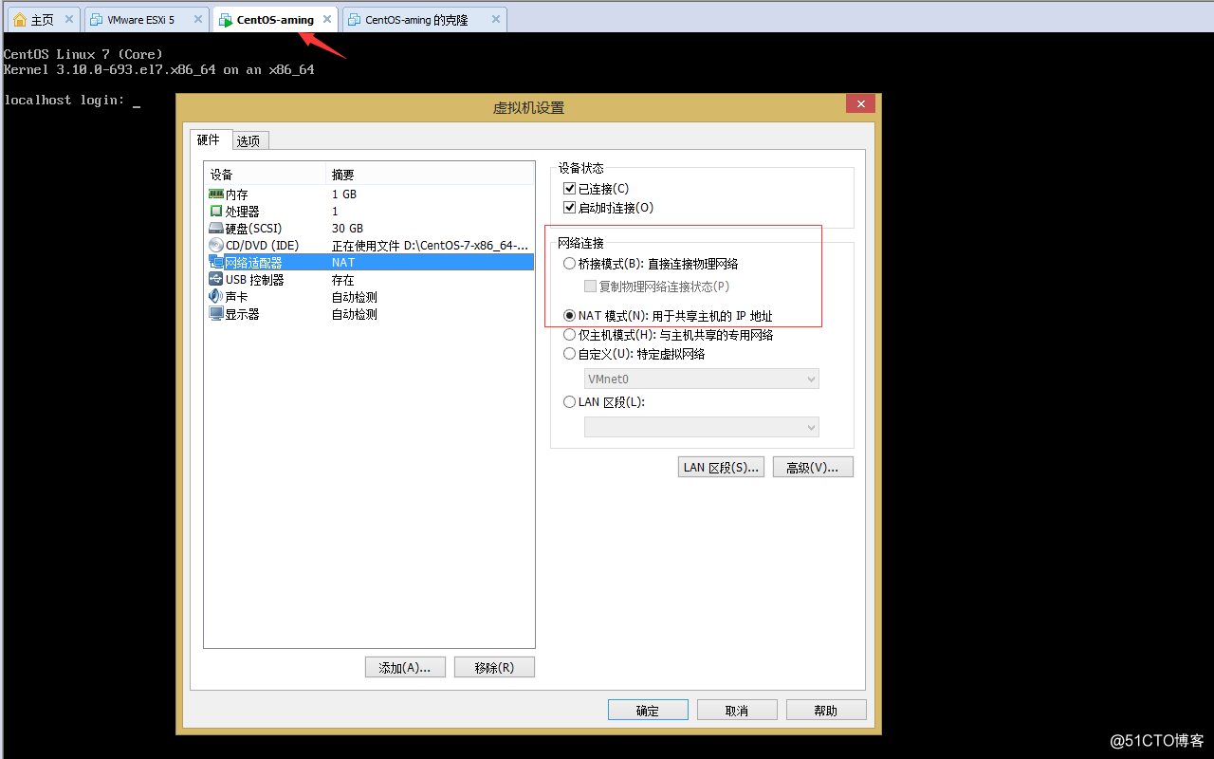The height and width of the screenshot is (759, 1214).
Task: Click the 高级(V)... button
Action: click(x=813, y=467)
